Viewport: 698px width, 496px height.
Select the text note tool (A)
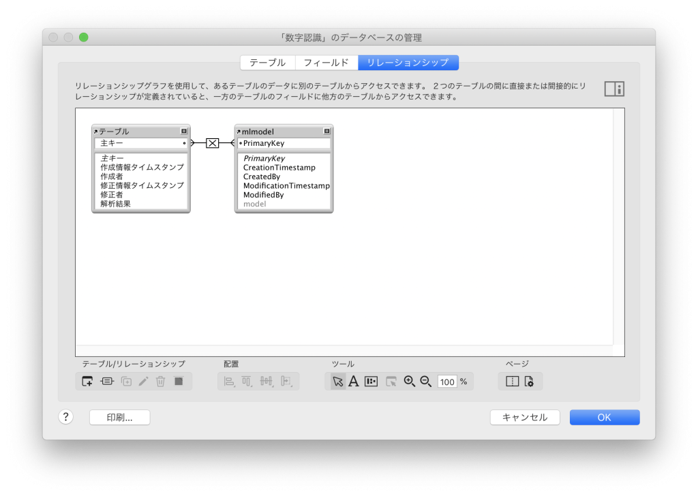[x=354, y=382]
